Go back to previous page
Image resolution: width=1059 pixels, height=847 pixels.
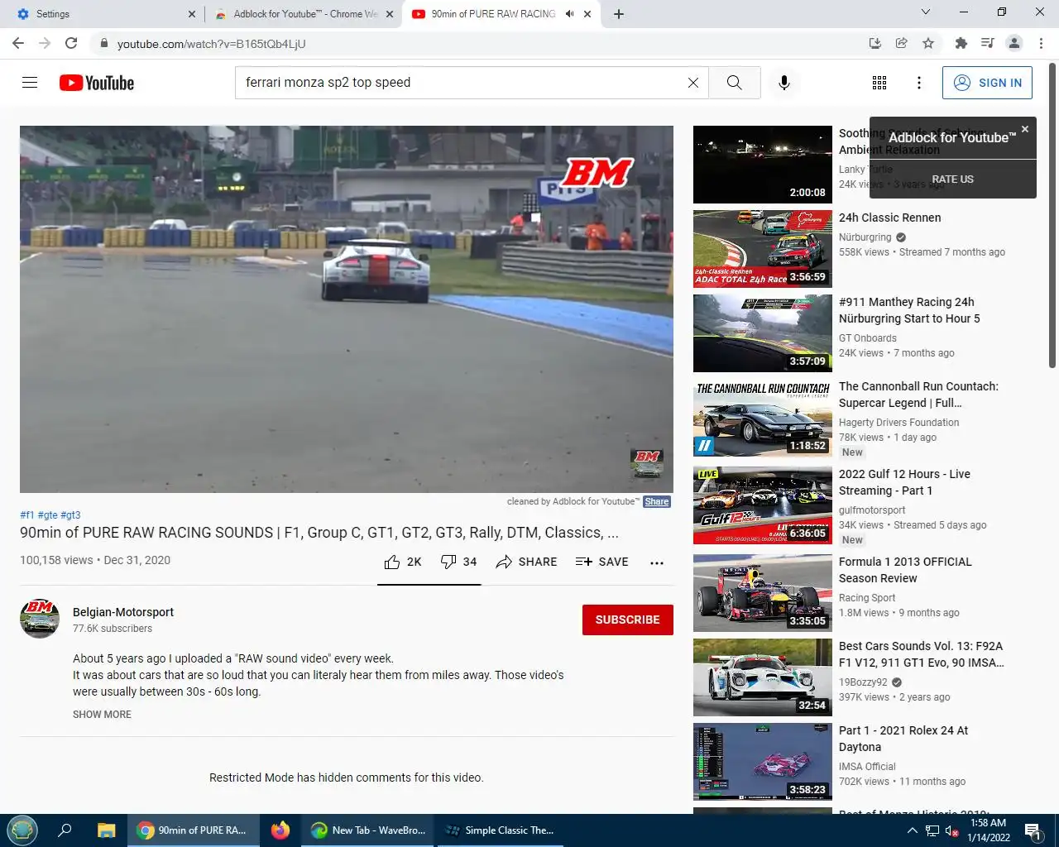[18, 43]
